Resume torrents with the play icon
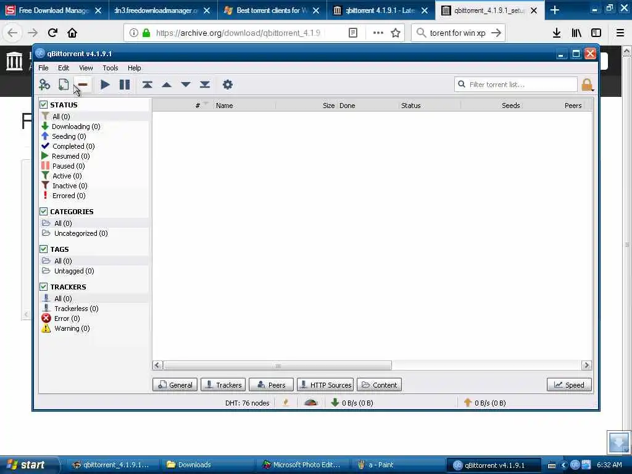 (x=105, y=85)
